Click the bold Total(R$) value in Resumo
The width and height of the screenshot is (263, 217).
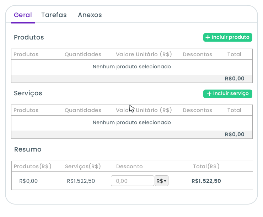pyautogui.click(x=206, y=181)
